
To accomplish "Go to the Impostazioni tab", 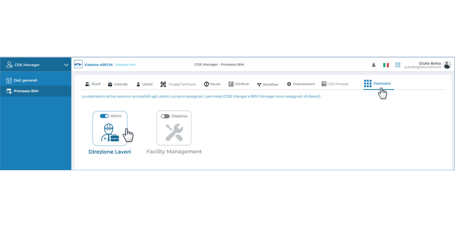I will tap(301, 84).
